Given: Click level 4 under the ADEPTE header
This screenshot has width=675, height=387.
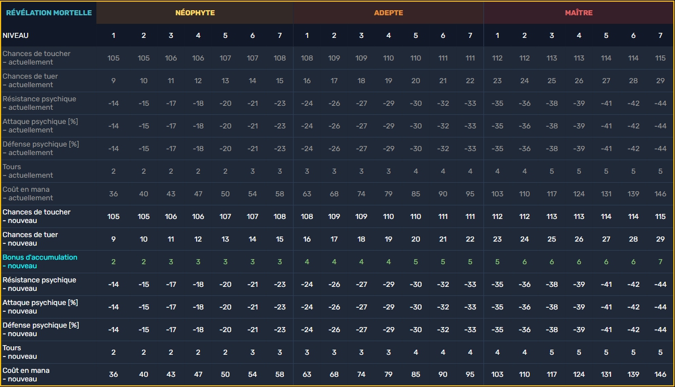Looking at the screenshot, I should pyautogui.click(x=388, y=36).
